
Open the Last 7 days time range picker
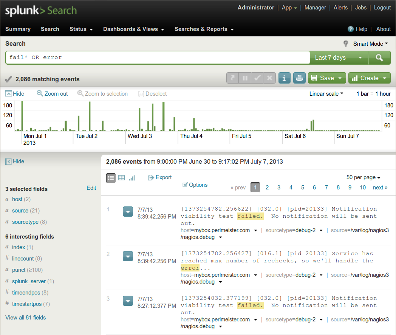(x=339, y=57)
